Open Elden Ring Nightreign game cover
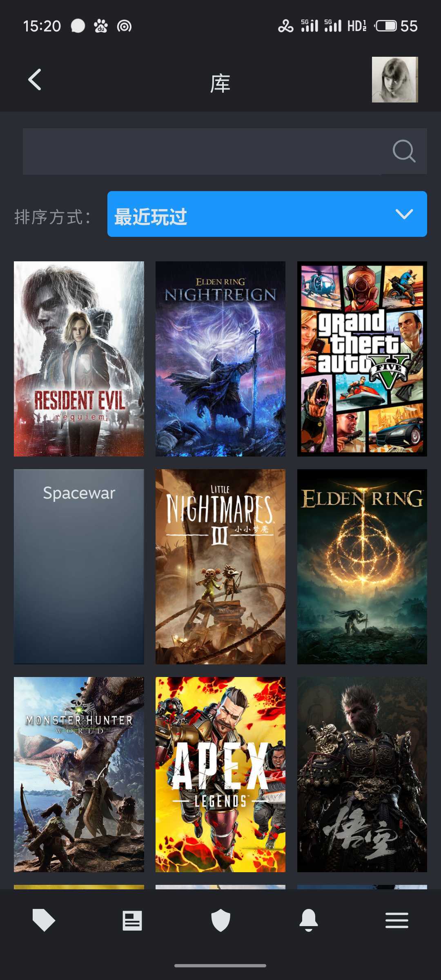Image resolution: width=441 pixels, height=980 pixels. tap(220, 359)
